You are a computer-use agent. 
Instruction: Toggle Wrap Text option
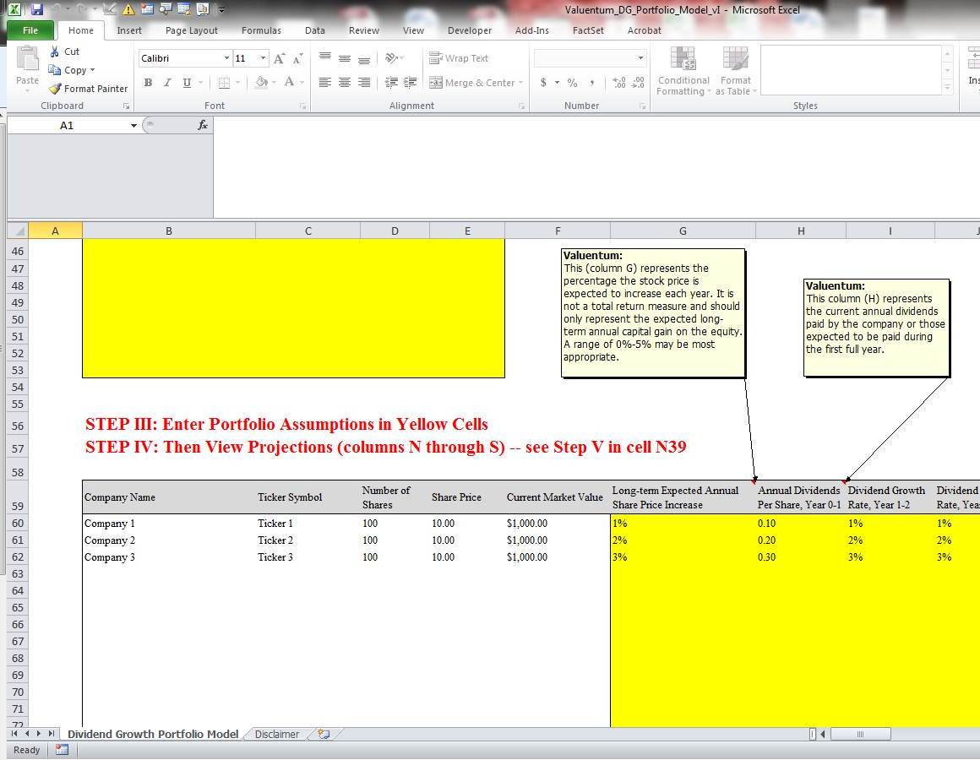[459, 58]
